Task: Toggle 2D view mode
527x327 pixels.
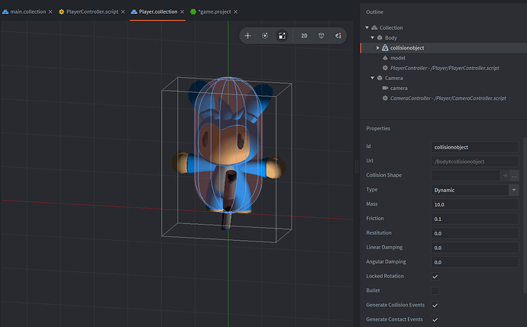Action: pyautogui.click(x=304, y=36)
